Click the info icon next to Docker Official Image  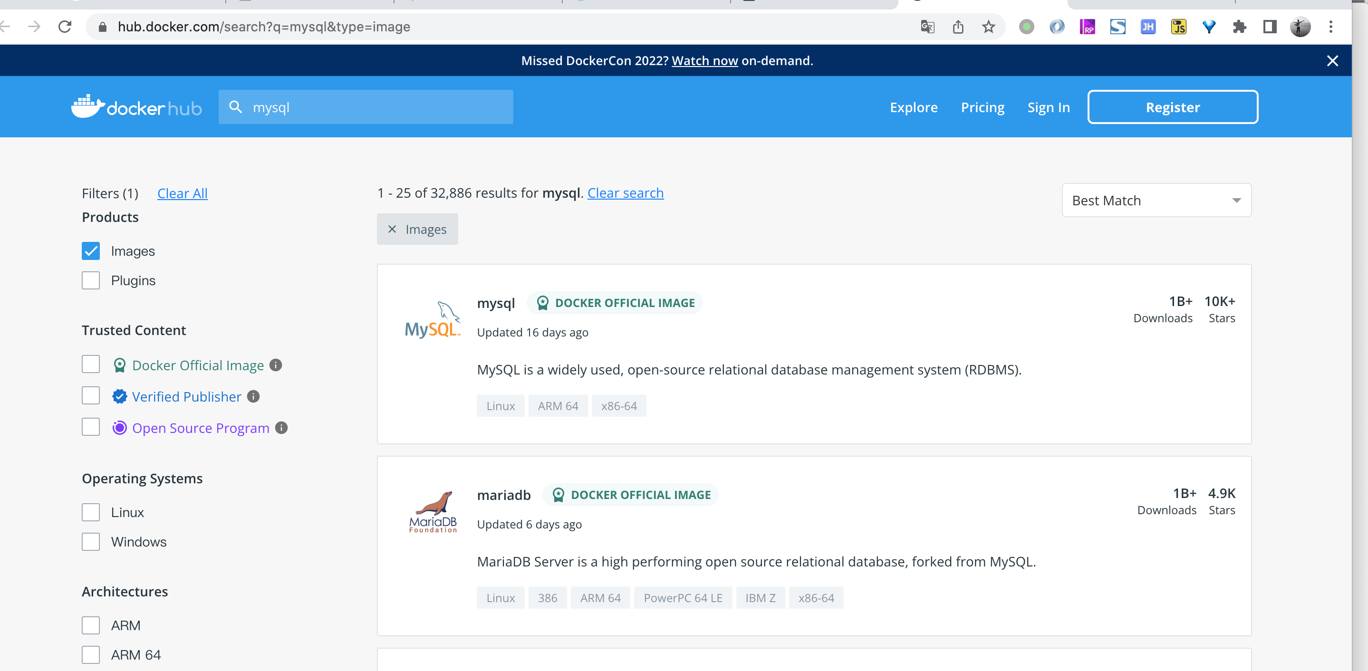click(276, 365)
